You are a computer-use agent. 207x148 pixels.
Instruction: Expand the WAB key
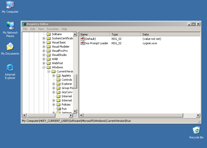coord(44,59)
